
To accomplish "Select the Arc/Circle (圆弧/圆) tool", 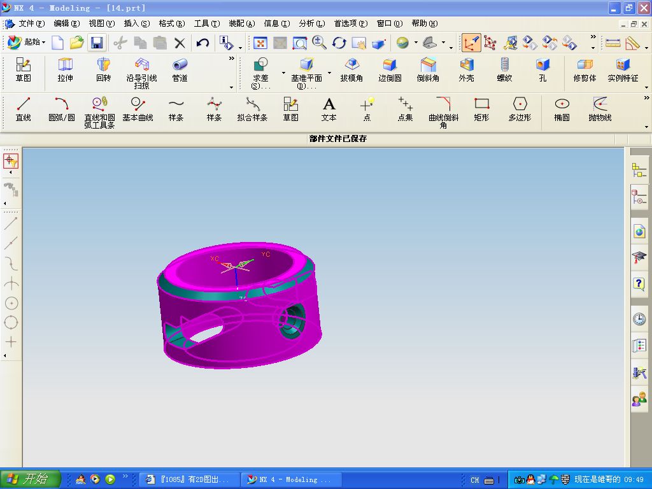I will [x=62, y=110].
